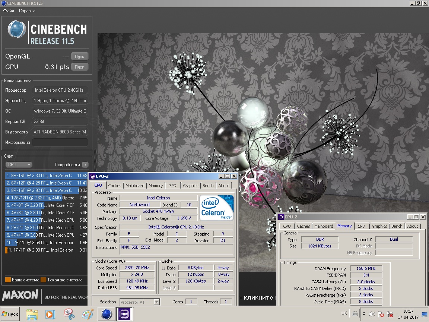Click CPU tab in front CPU-Z window

pos(98,185)
